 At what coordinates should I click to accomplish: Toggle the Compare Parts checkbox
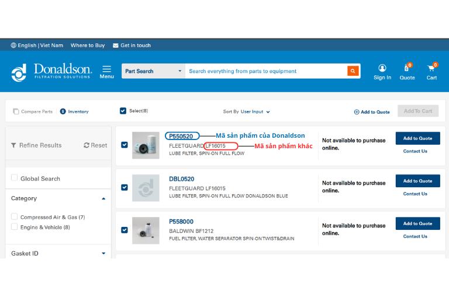click(x=16, y=111)
